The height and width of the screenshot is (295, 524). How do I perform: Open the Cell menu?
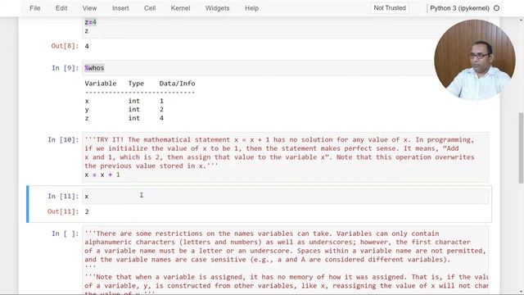150,8
